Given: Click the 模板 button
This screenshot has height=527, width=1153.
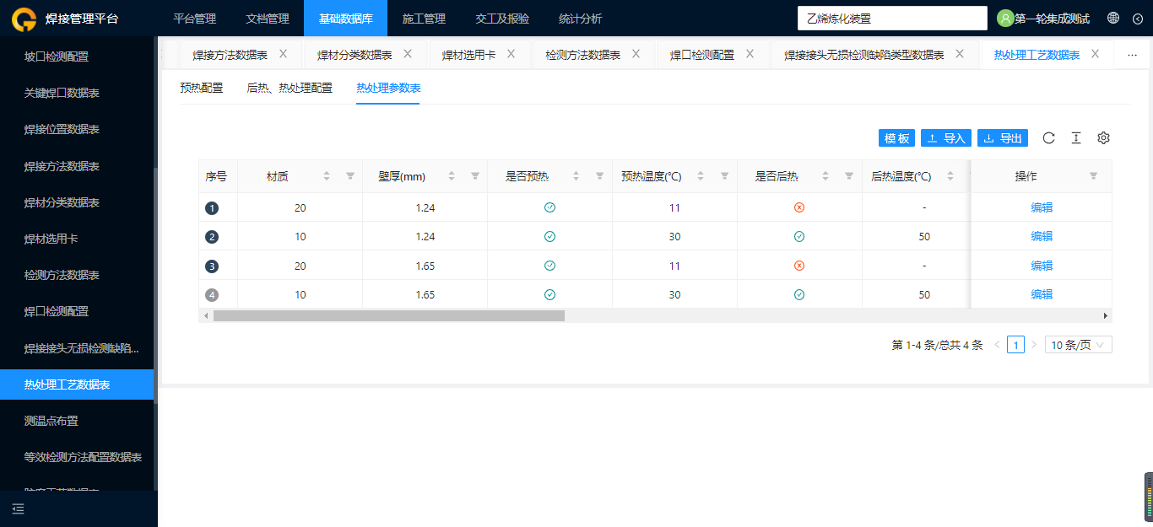Looking at the screenshot, I should [x=897, y=138].
